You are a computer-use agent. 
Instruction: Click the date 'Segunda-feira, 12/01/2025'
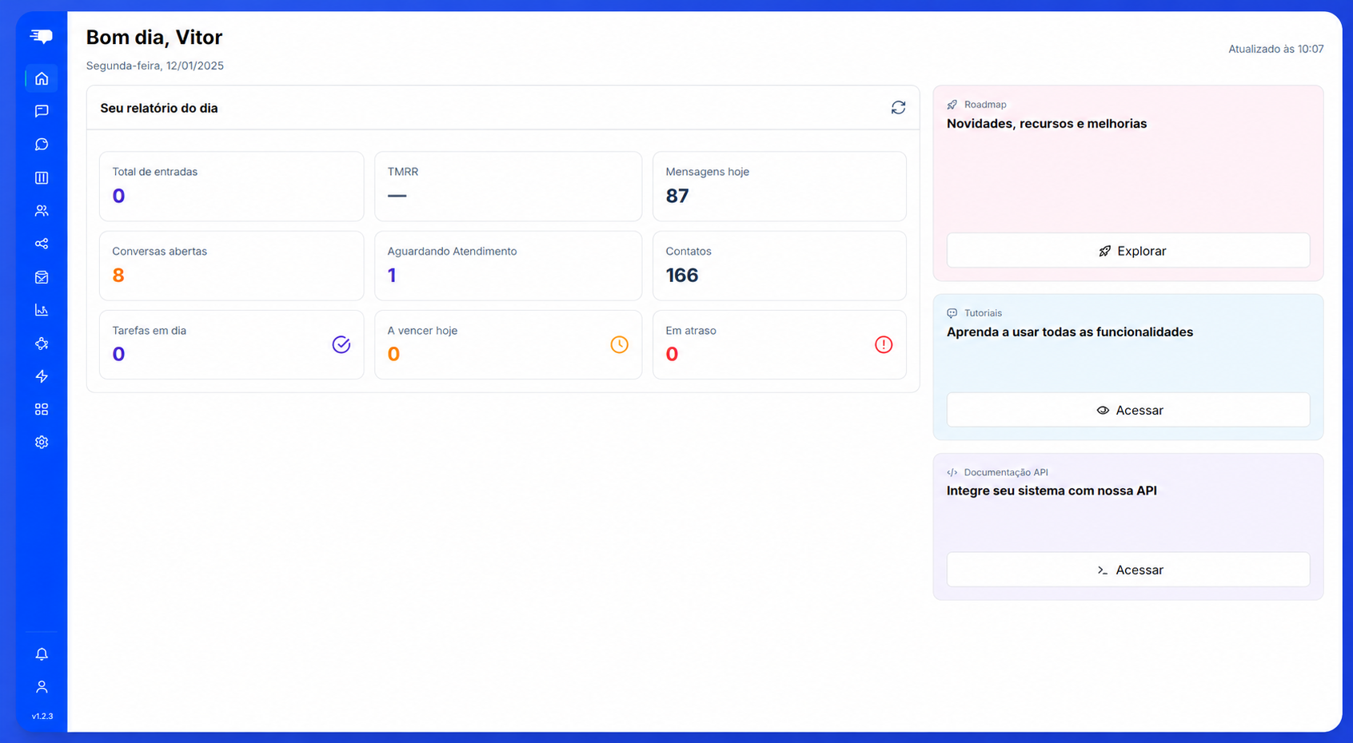click(155, 66)
